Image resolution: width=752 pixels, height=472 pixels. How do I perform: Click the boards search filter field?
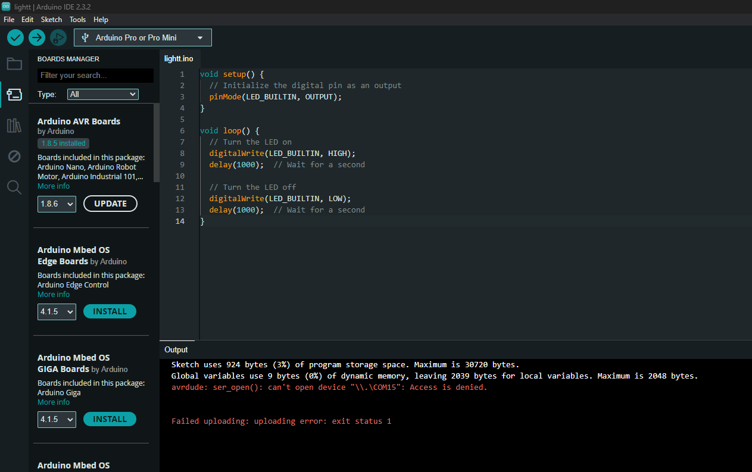point(95,76)
